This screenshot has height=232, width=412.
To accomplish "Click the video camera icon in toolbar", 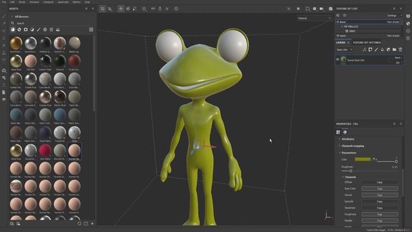I will click(322, 8).
